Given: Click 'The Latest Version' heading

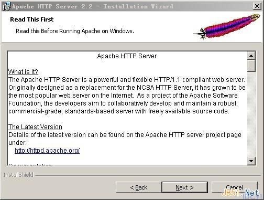Looking at the screenshot, I should 35,127.
